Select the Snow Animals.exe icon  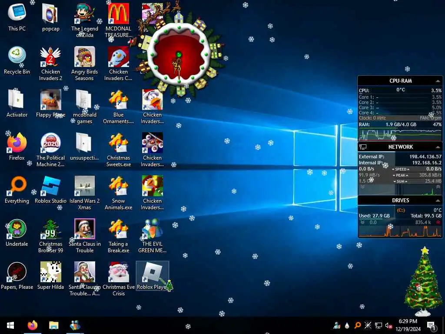pos(118,193)
